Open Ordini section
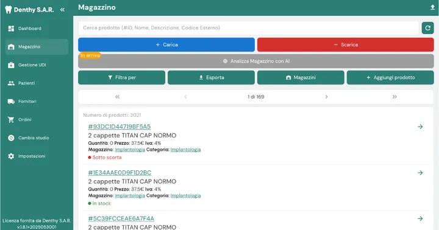Image resolution: width=439 pixels, height=230 pixels. pos(37,120)
